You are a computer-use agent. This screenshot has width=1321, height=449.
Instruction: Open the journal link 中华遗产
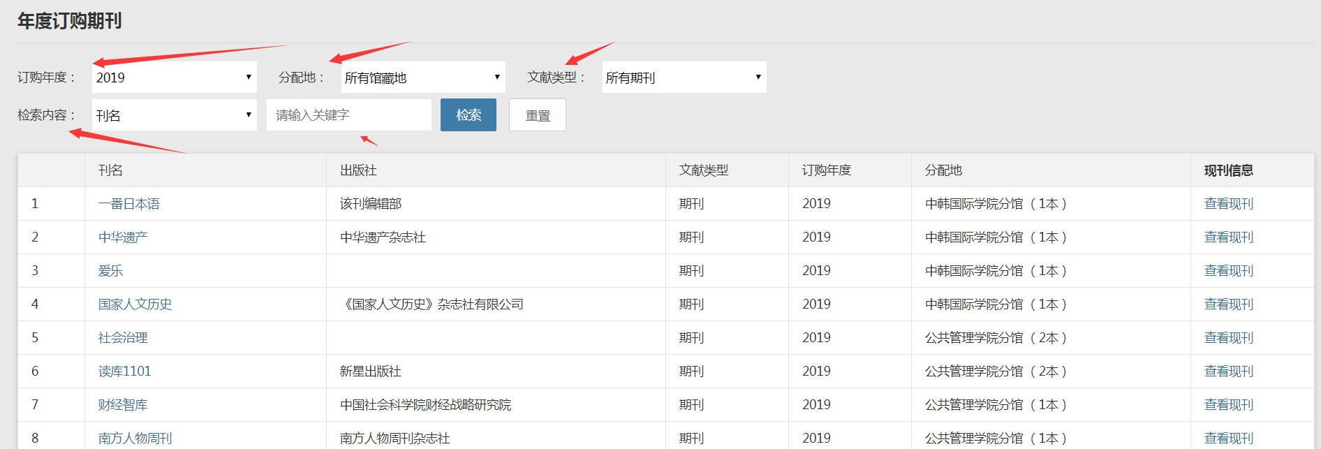coord(123,237)
